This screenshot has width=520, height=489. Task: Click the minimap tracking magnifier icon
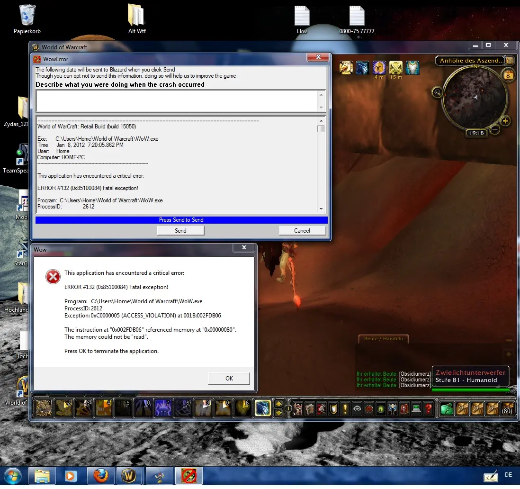point(437,92)
